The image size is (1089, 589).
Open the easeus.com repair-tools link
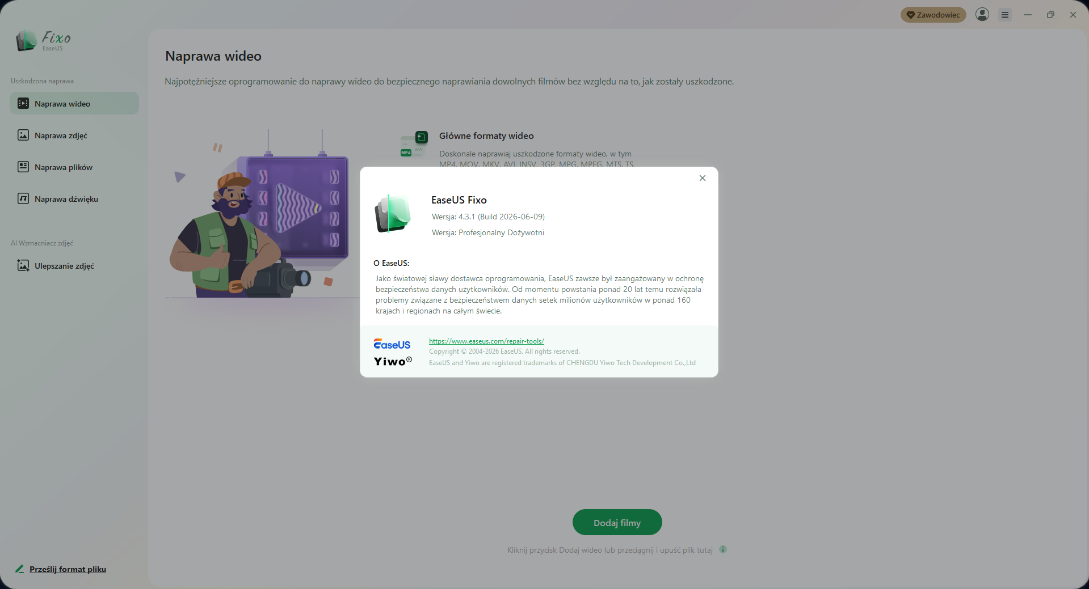tap(486, 341)
